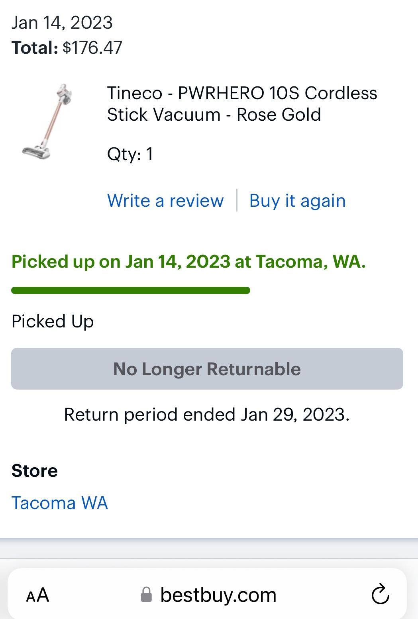Tap the lock icon beside the URL
This screenshot has width=418, height=619.
(147, 595)
